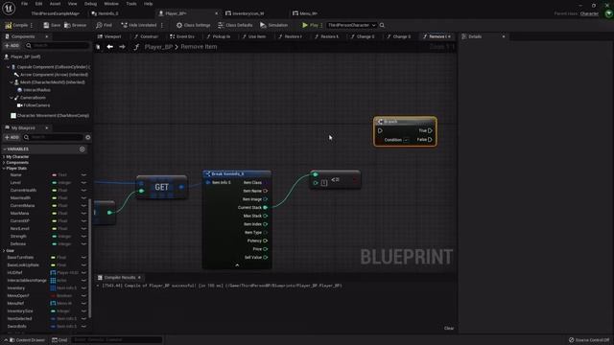This screenshot has height=345, width=614.
Task: Open the Tools menu
Action: (131, 4)
